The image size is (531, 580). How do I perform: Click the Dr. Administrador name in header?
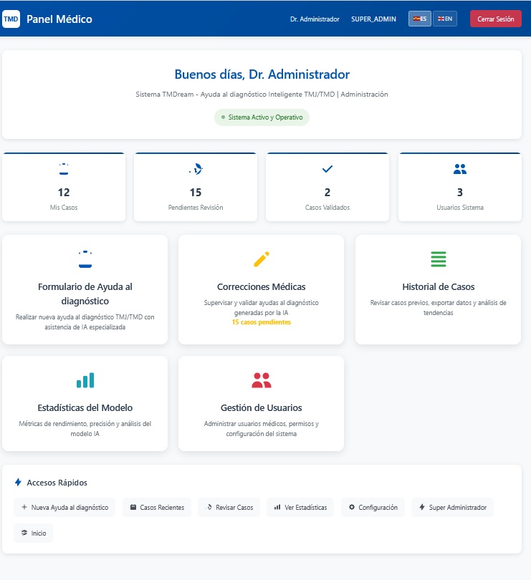click(x=315, y=19)
